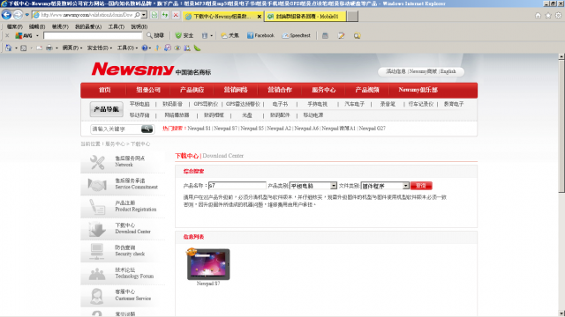
Task: Expand the 工具(O) command bar dropdown
Action: pyautogui.click(x=127, y=48)
